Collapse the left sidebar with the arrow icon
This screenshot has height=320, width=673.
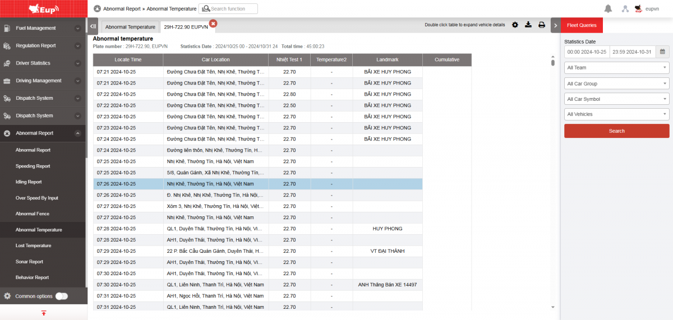[94, 26]
